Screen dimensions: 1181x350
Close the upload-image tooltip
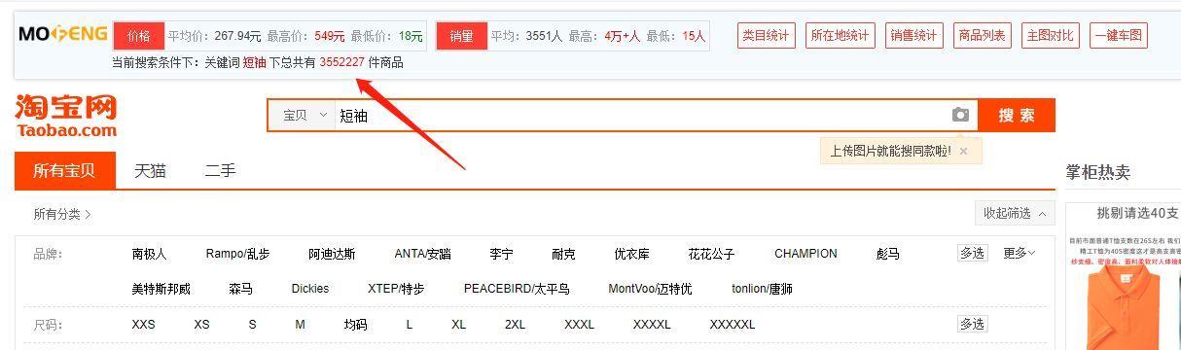coord(963,151)
